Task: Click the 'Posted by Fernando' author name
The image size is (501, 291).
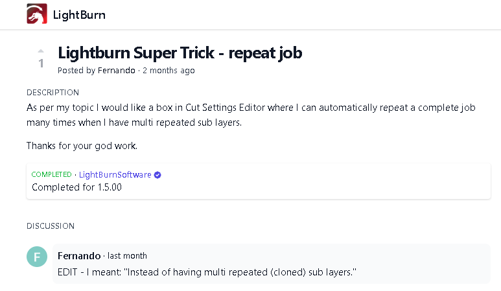Action: pos(116,70)
